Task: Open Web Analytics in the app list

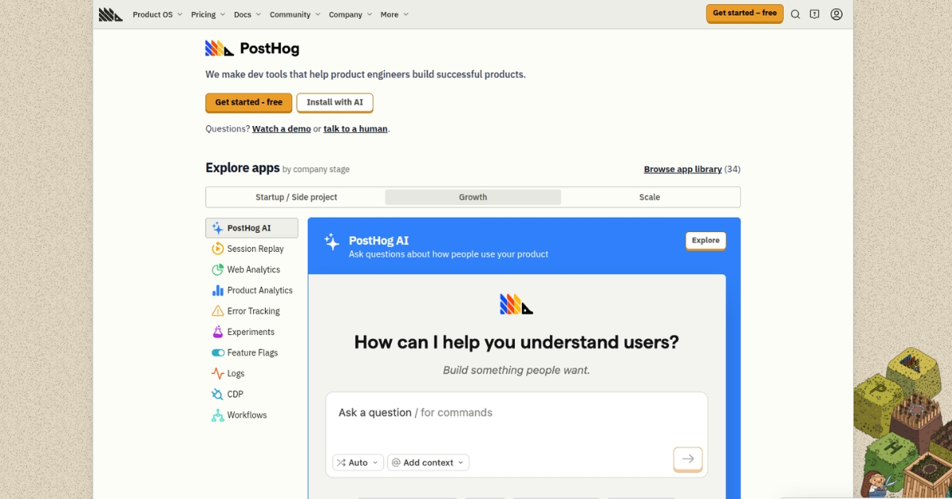Action: point(251,269)
